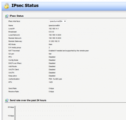Click the MTU value 1420
Viewport: 126px width, 120px height.
tap(51, 82)
